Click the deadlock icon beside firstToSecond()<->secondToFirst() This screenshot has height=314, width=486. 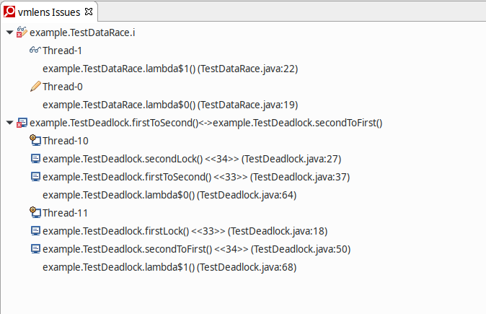(x=22, y=123)
